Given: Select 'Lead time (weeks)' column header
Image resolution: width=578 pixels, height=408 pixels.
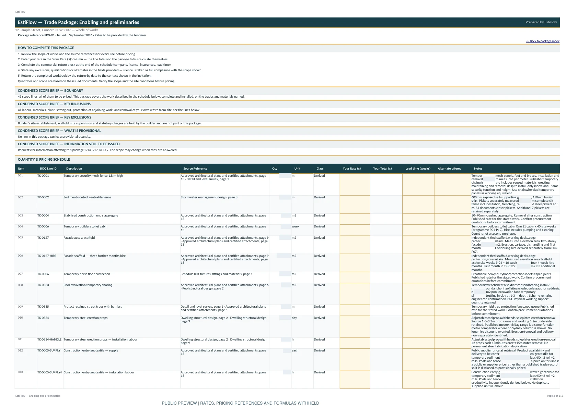Looking at the screenshot, I should tap(418, 169).
